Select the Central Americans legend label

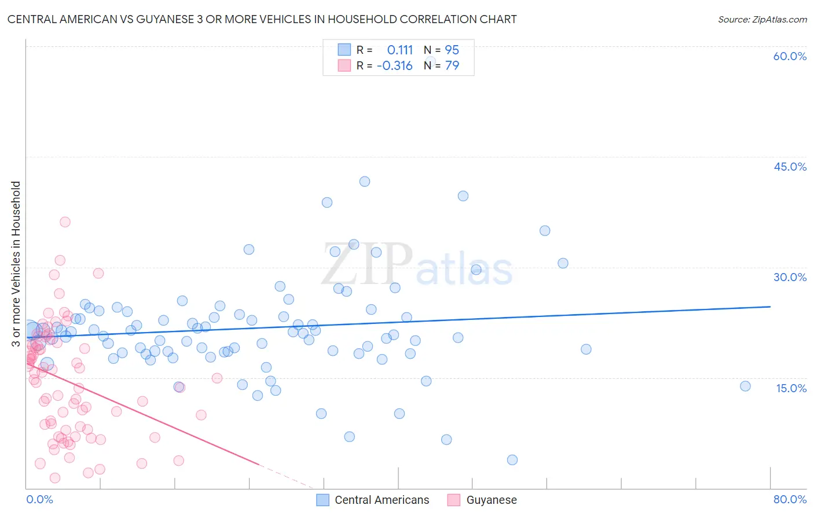(x=382, y=500)
